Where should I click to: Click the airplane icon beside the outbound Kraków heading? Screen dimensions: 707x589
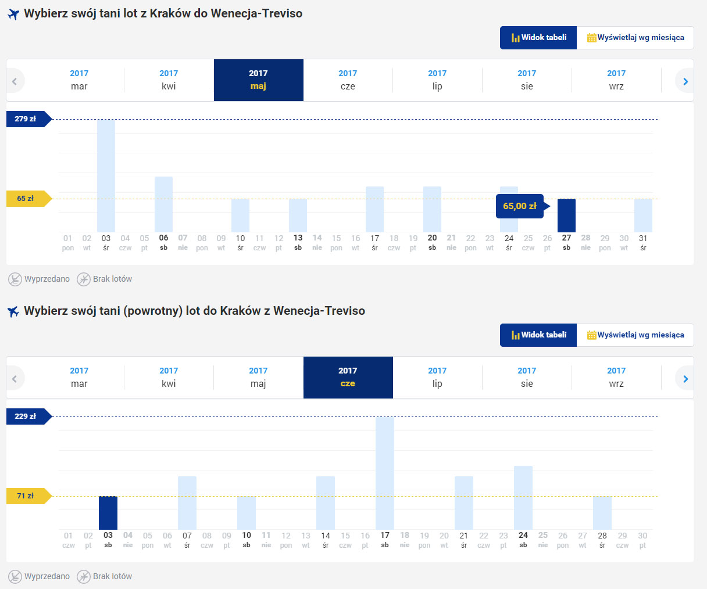pyautogui.click(x=13, y=14)
